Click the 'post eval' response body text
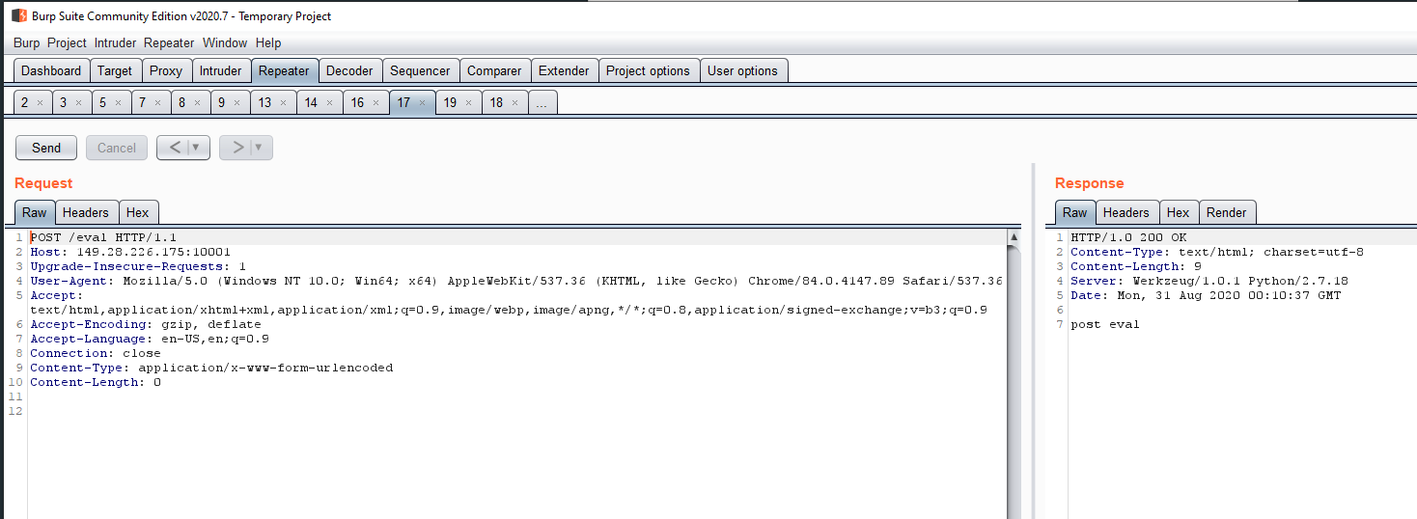This screenshot has width=1417, height=519. tap(1105, 324)
